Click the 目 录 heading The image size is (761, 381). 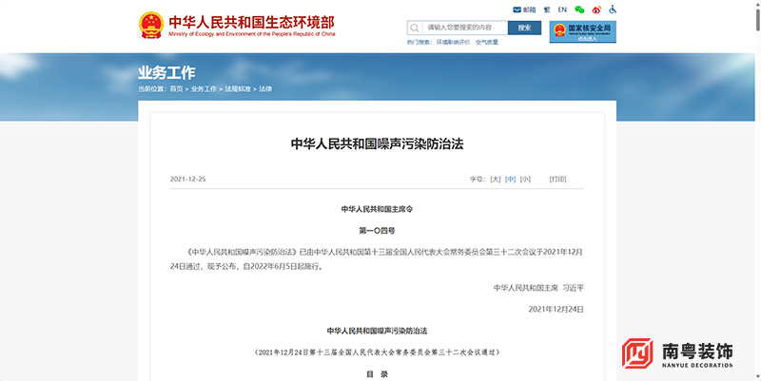click(x=377, y=374)
